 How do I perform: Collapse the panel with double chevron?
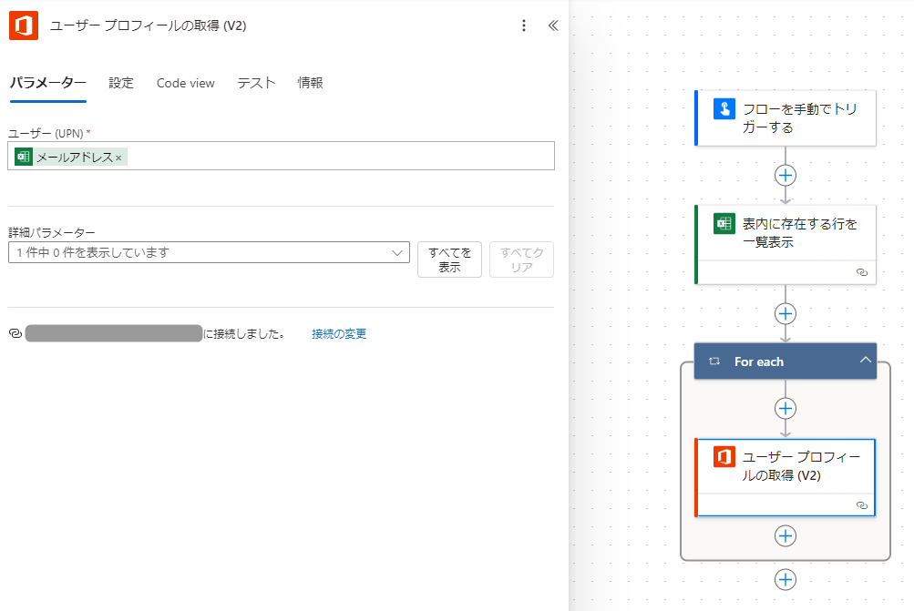tap(553, 25)
